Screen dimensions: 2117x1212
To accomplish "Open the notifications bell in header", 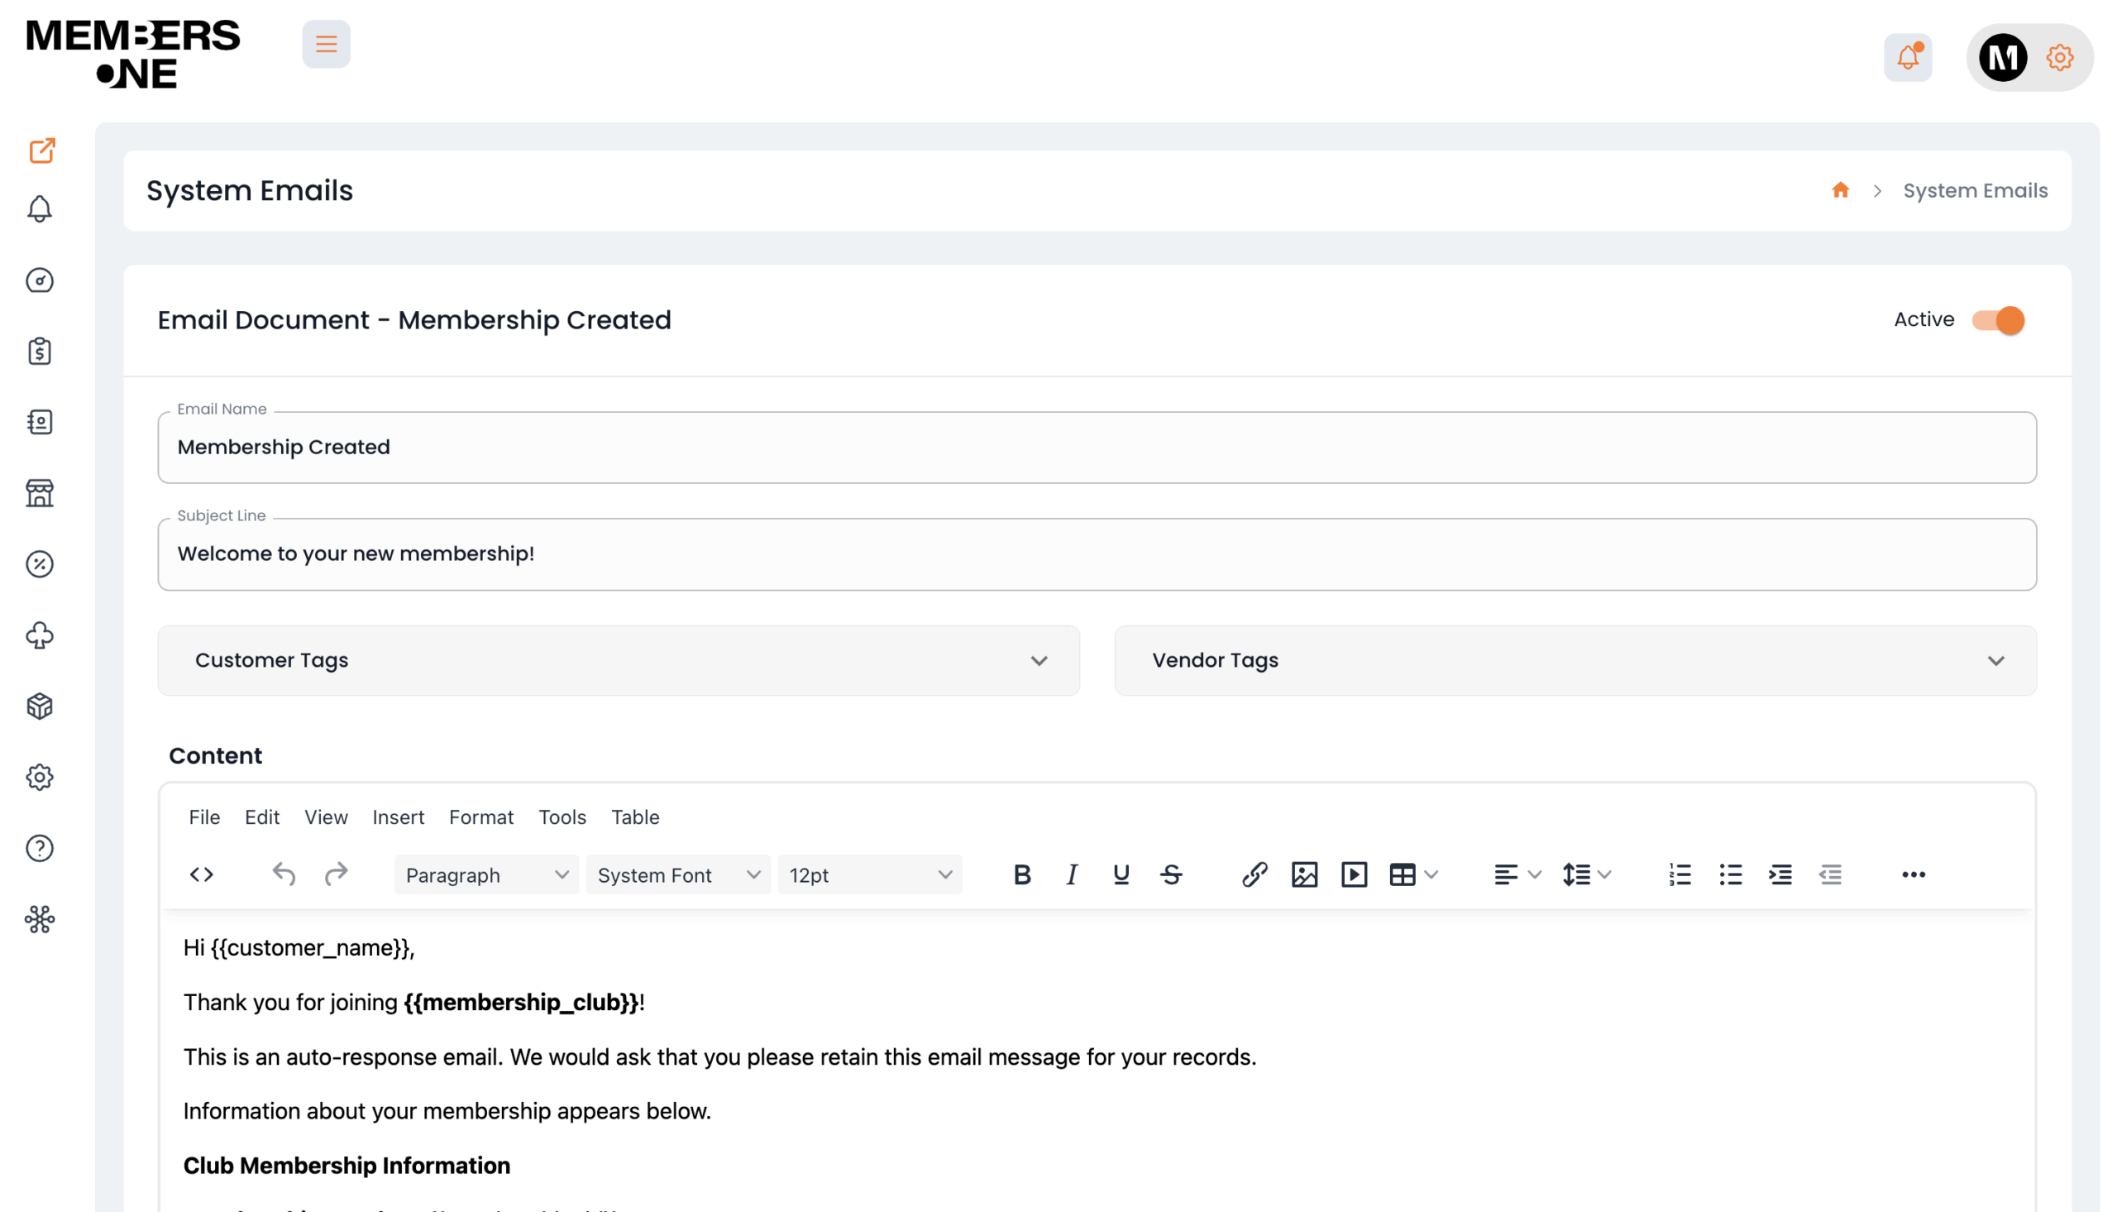I will tap(1908, 57).
